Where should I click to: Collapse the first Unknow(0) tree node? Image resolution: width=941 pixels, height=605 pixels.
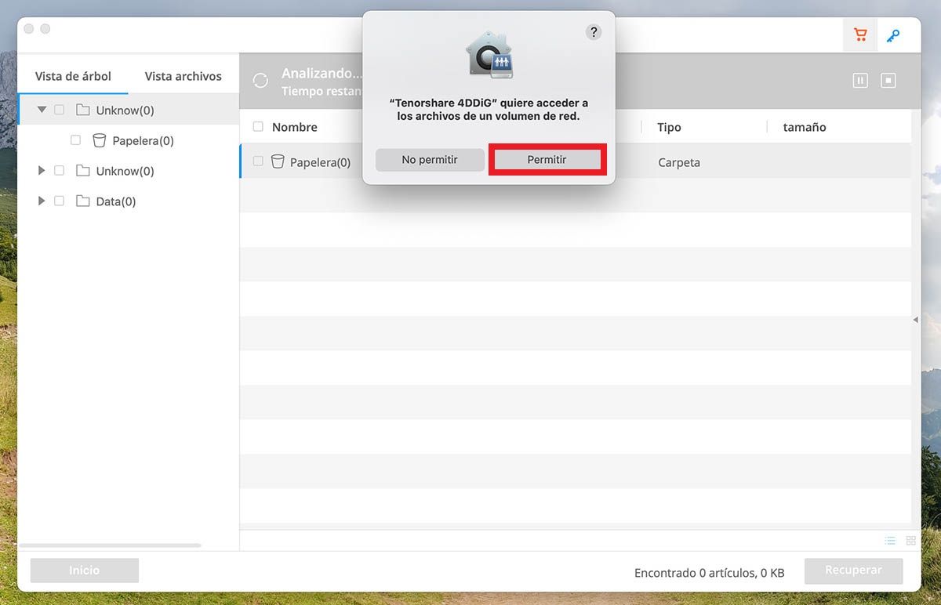pyautogui.click(x=42, y=110)
